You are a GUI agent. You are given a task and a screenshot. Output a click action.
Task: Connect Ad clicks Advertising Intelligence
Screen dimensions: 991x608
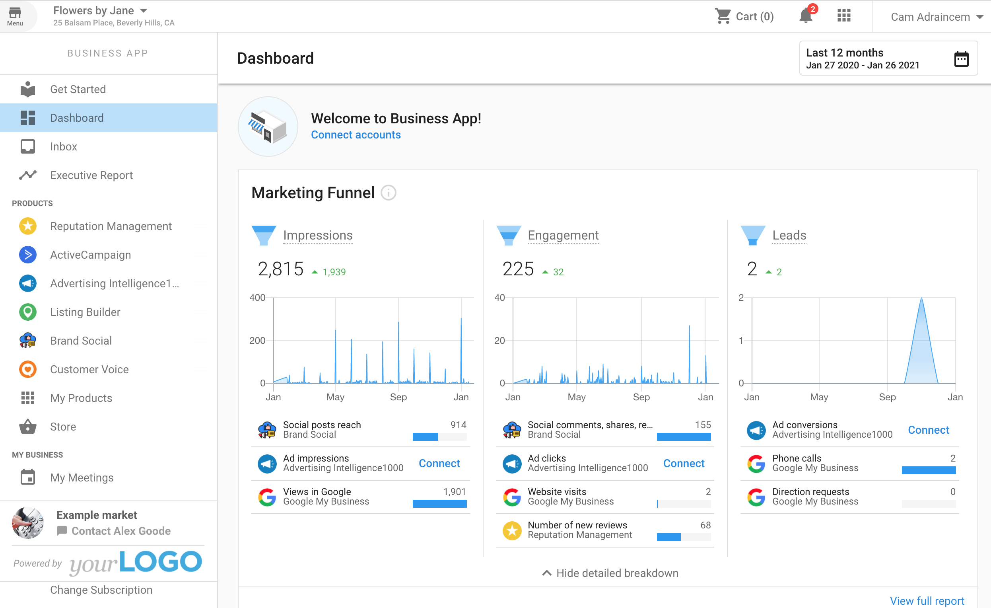[684, 464]
